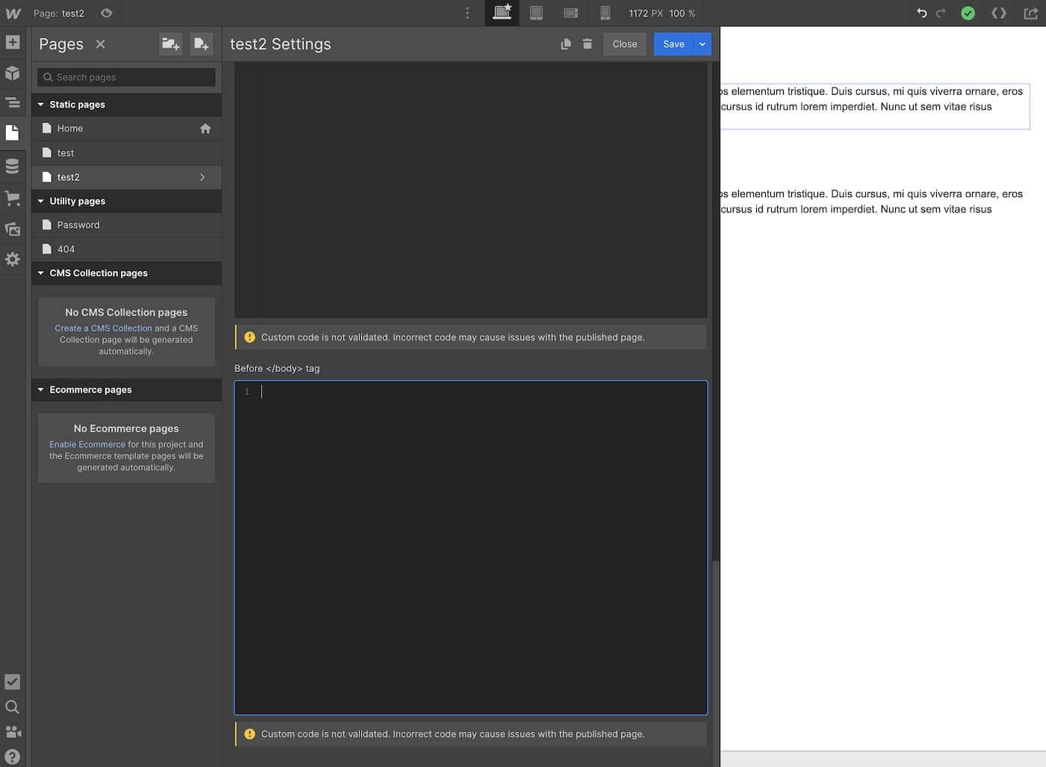Open the three-dot breakpoint options menu

(467, 13)
